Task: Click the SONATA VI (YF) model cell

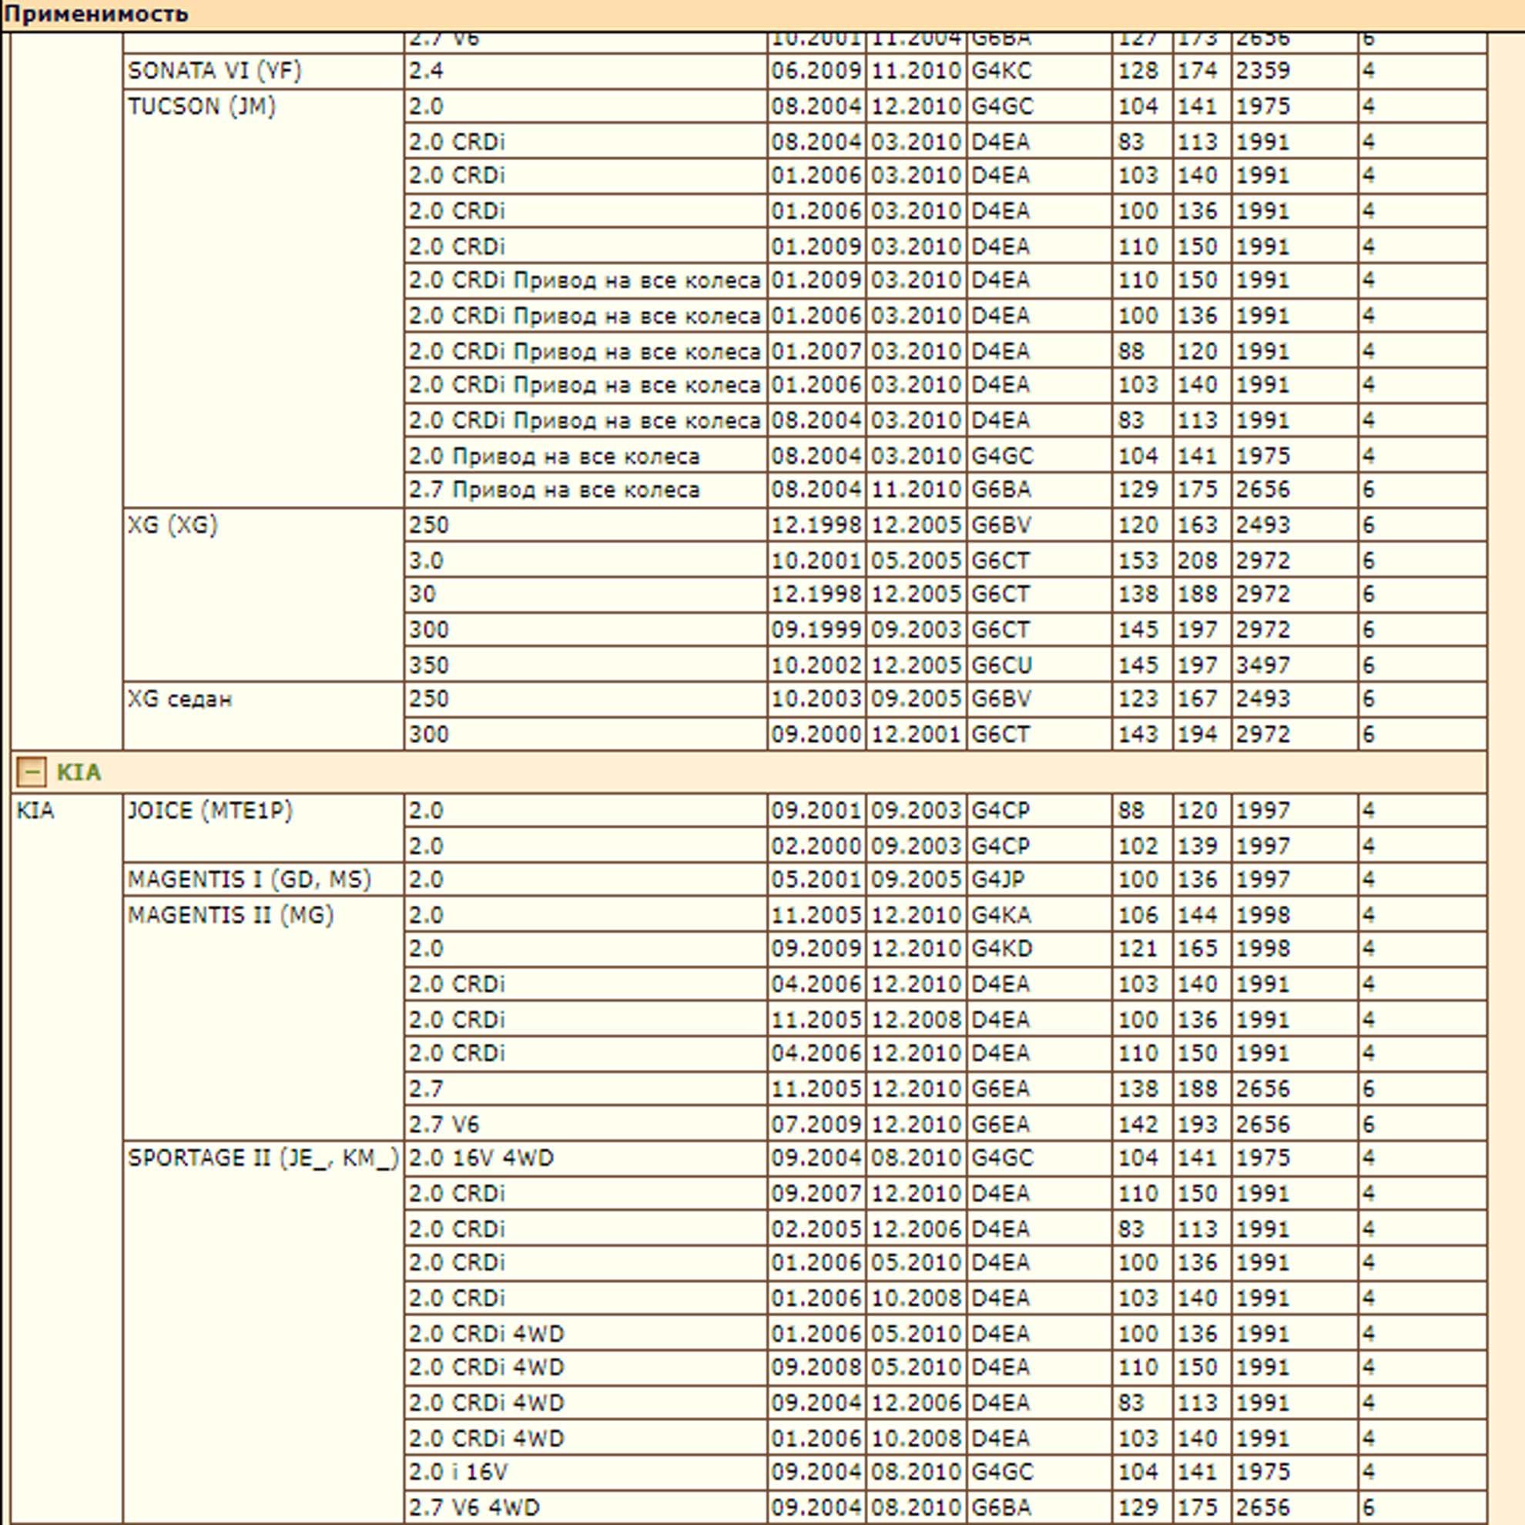Action: (263, 71)
